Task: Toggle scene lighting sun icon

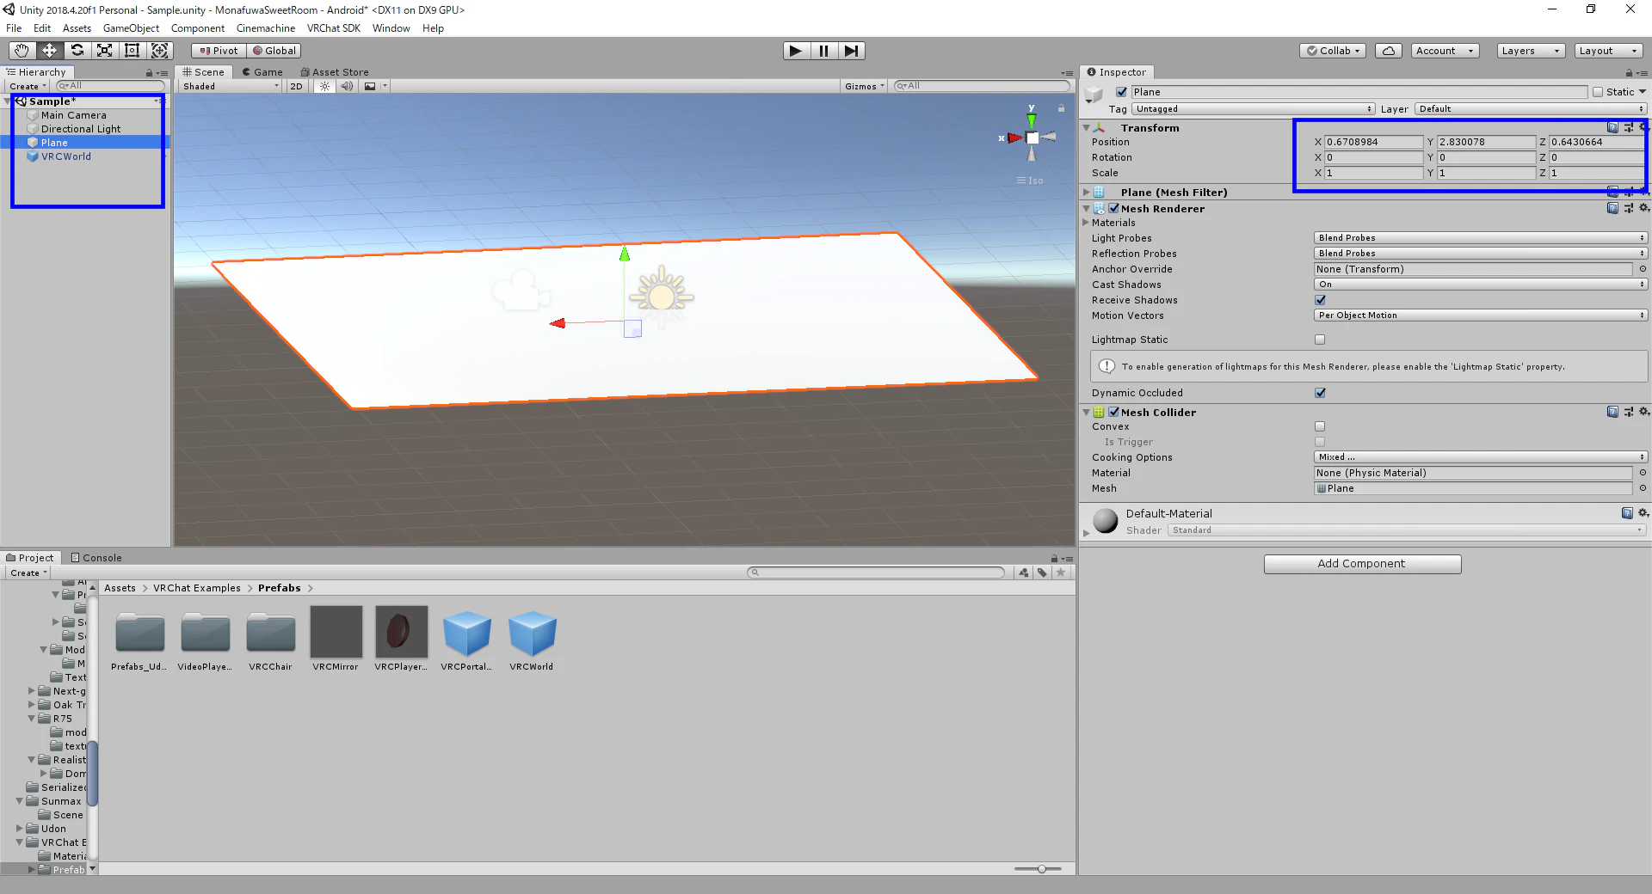Action: (324, 86)
